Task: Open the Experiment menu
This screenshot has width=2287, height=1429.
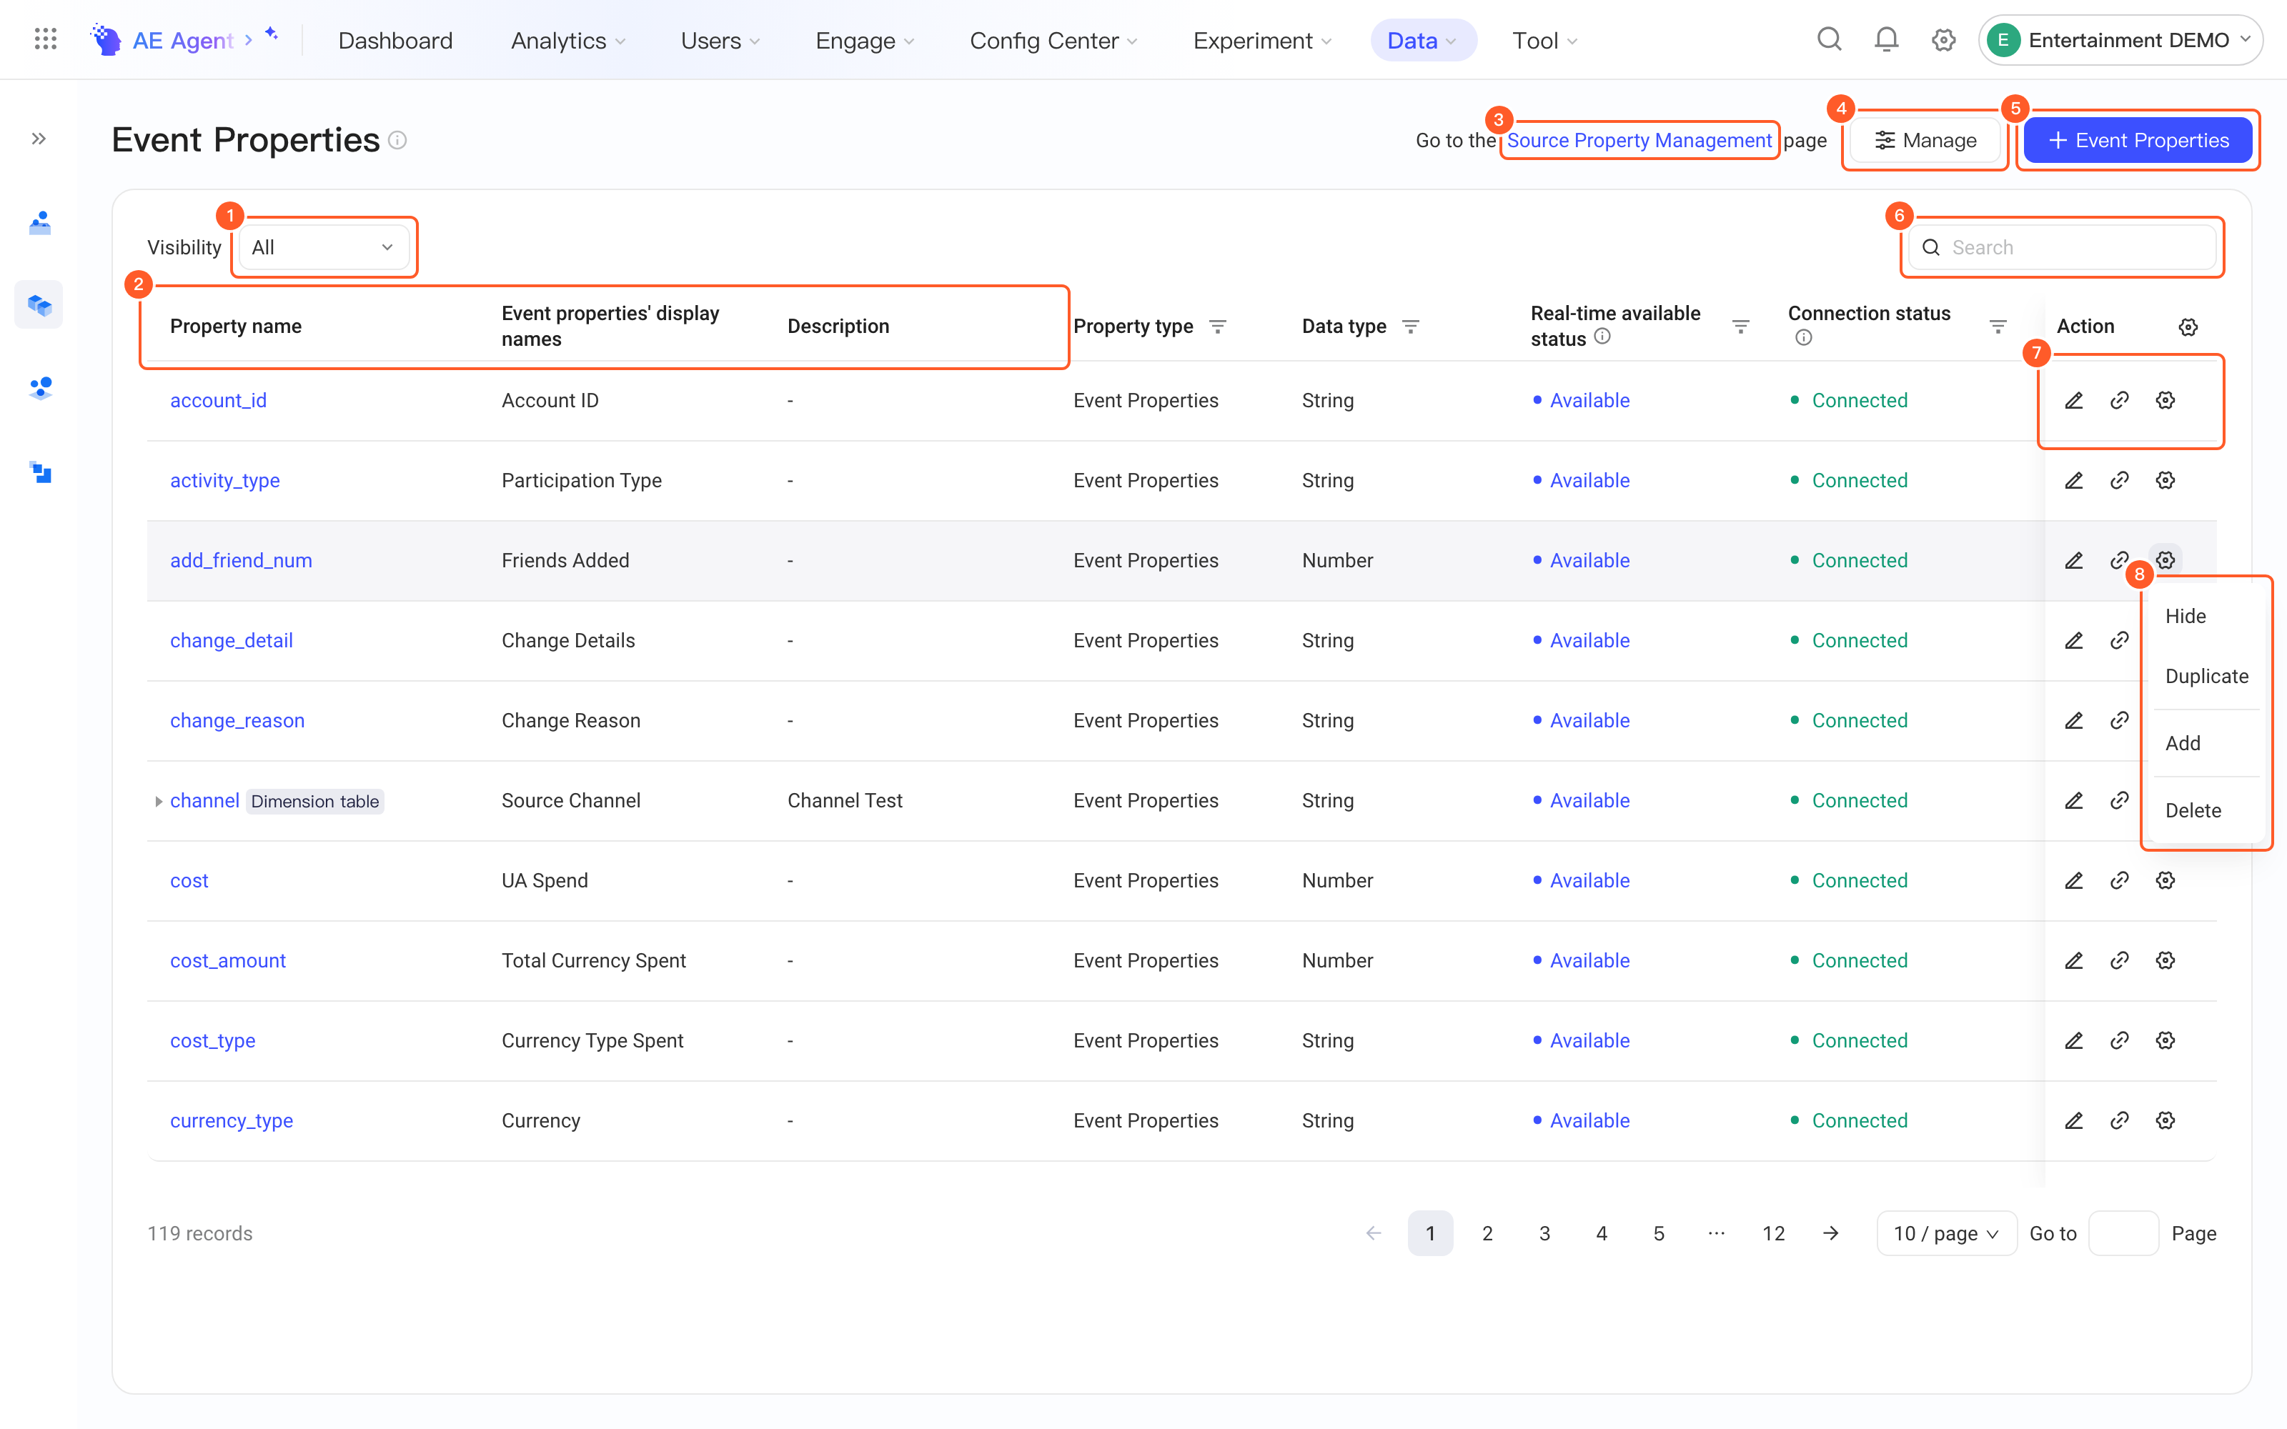Action: (x=1261, y=40)
